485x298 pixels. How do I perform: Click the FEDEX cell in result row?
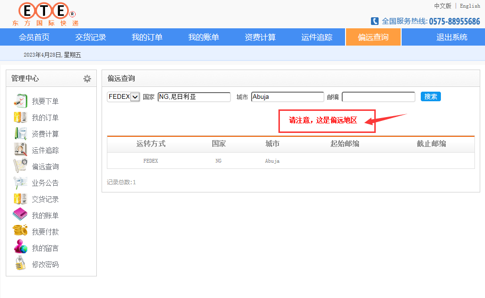150,161
